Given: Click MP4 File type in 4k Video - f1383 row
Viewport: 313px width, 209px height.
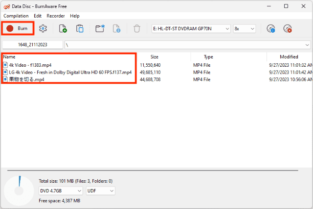Looking at the screenshot, I should click(x=201, y=65).
